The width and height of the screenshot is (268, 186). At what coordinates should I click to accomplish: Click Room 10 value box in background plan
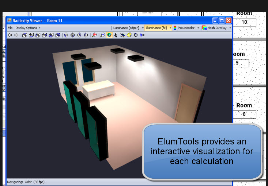(245, 22)
